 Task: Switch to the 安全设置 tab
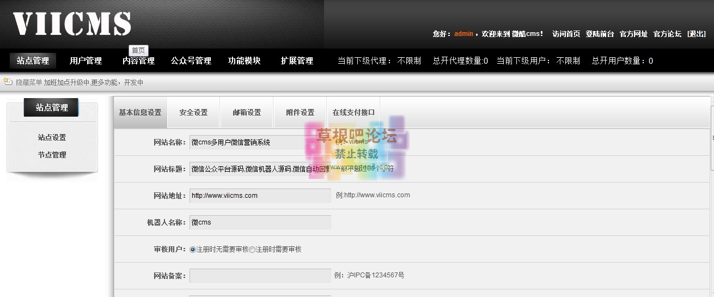tap(193, 113)
